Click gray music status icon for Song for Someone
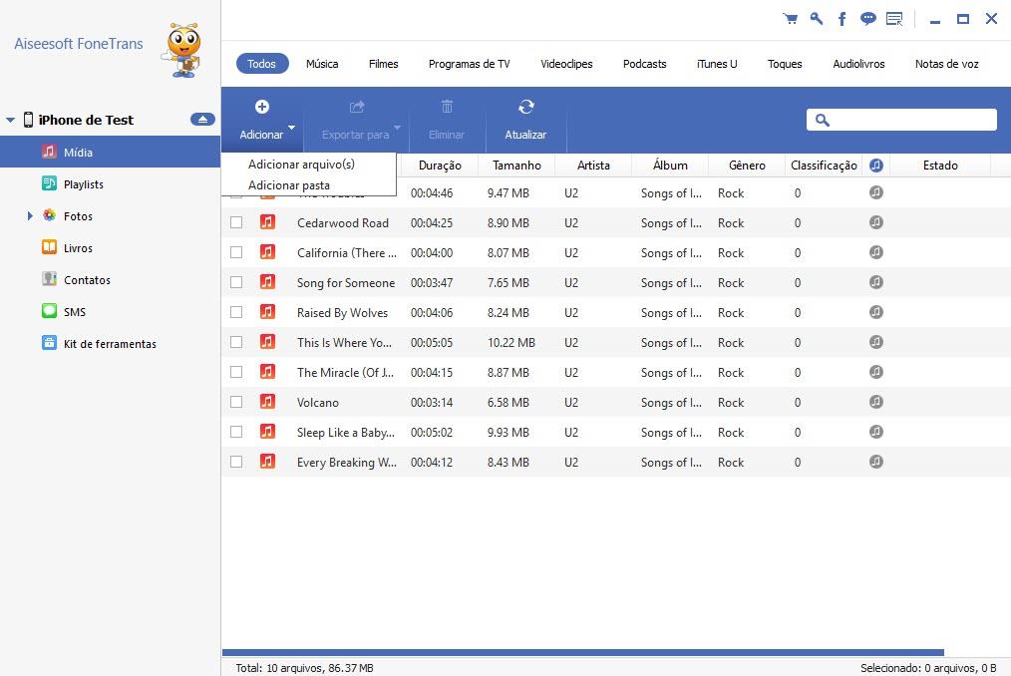 875,282
